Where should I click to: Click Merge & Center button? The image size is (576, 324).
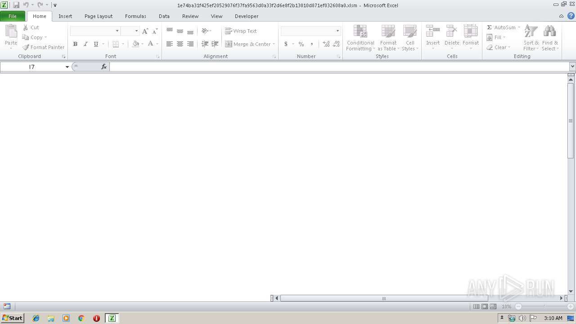(248, 44)
